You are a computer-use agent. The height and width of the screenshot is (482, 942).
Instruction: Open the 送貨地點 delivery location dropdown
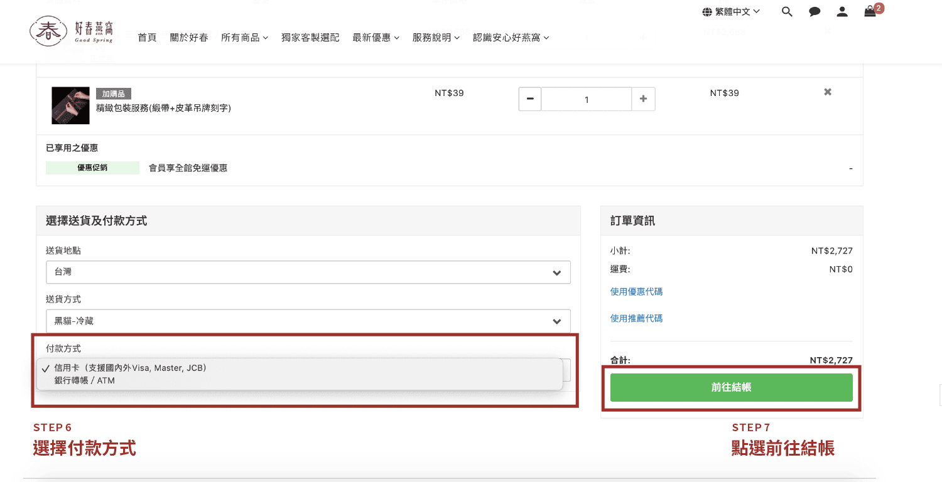click(x=308, y=272)
